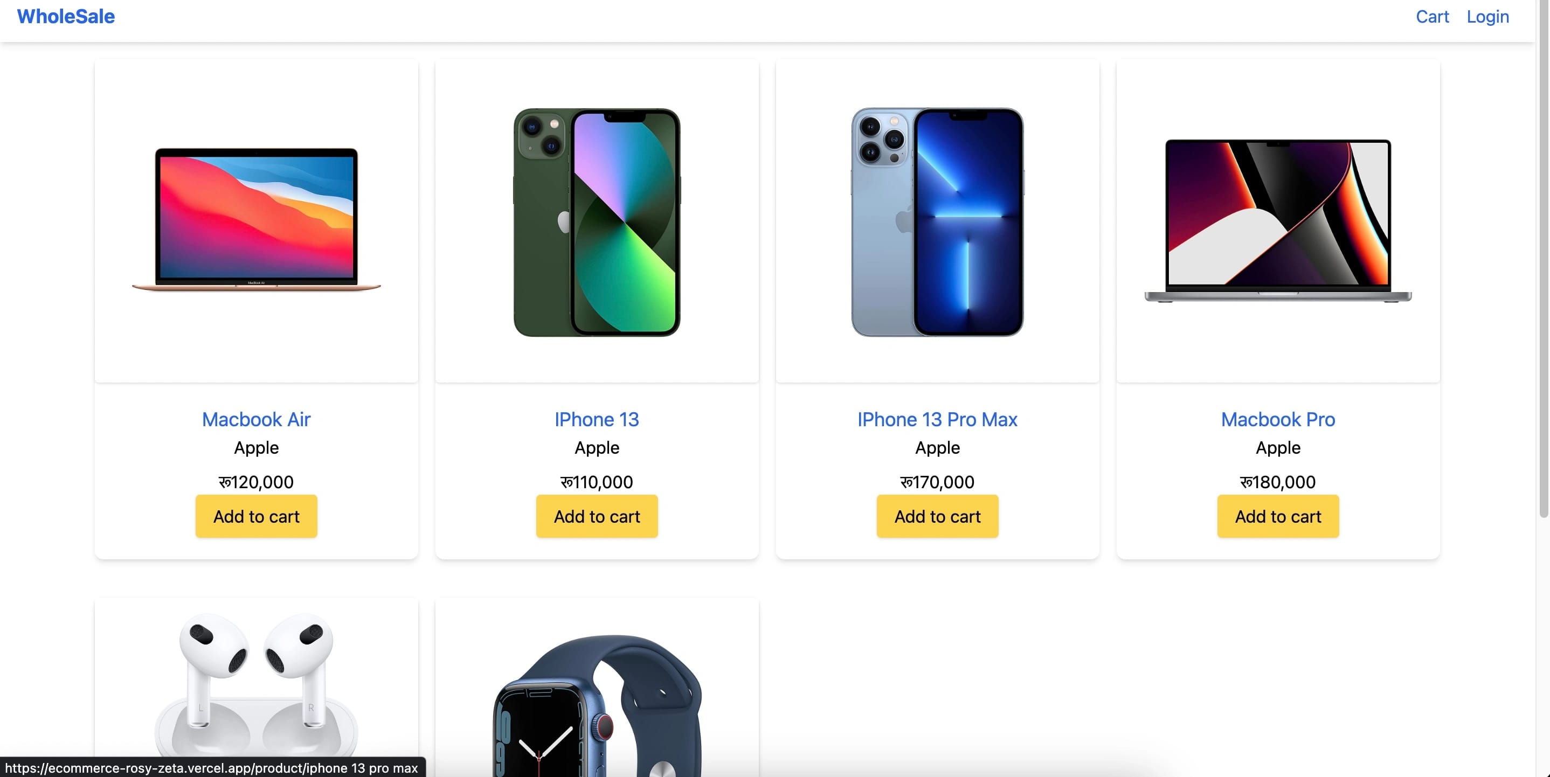Click the blue iPhone 13 Pro Max image
1550x777 pixels.
pos(937,222)
